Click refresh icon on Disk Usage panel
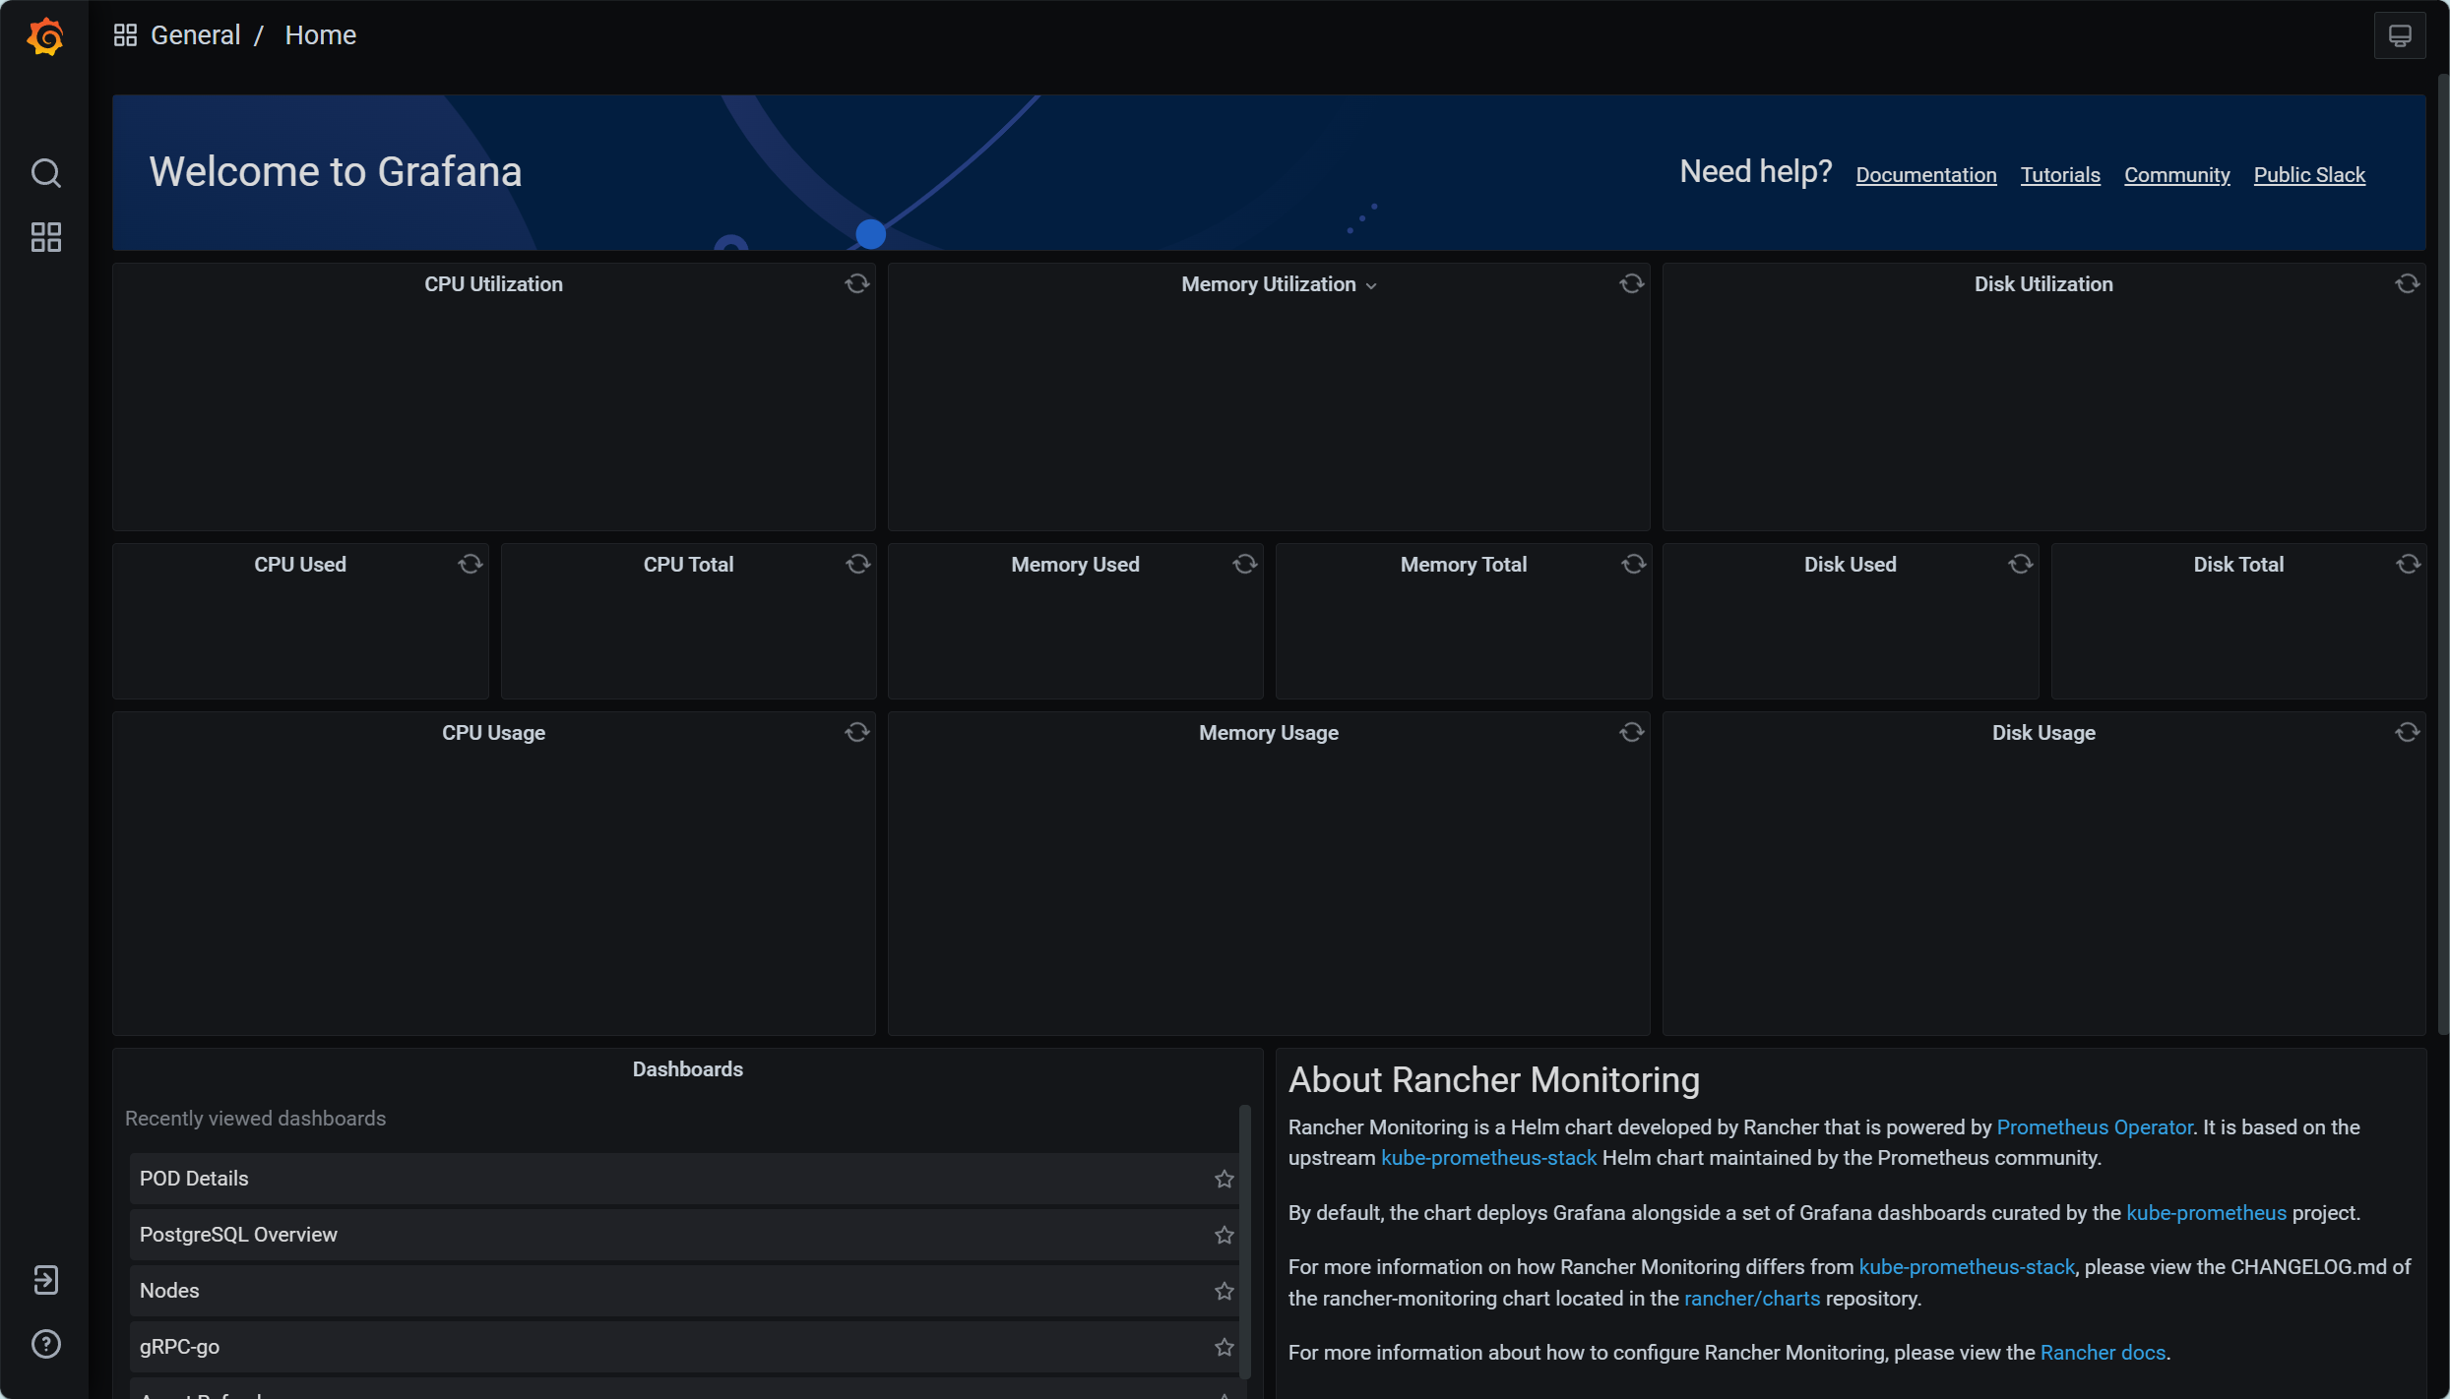 pyautogui.click(x=2407, y=732)
